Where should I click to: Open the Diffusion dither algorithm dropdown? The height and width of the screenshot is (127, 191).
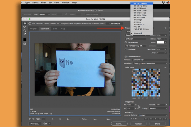tap(136, 39)
